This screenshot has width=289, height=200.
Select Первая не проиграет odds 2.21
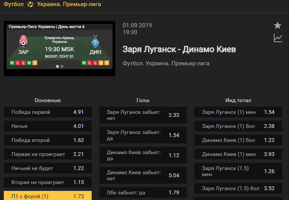48,154
